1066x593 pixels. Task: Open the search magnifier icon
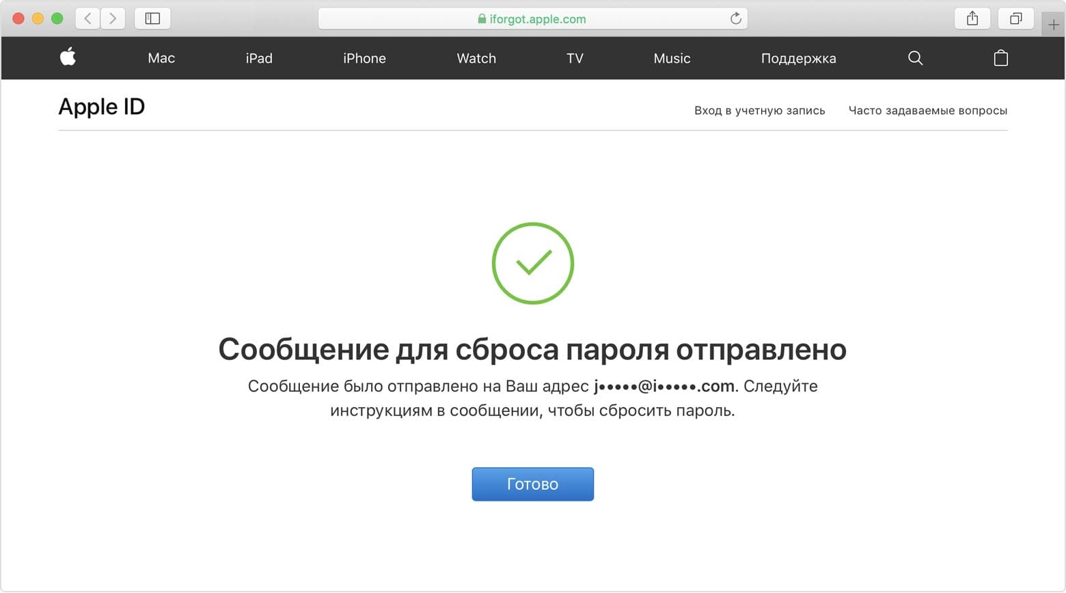point(915,58)
